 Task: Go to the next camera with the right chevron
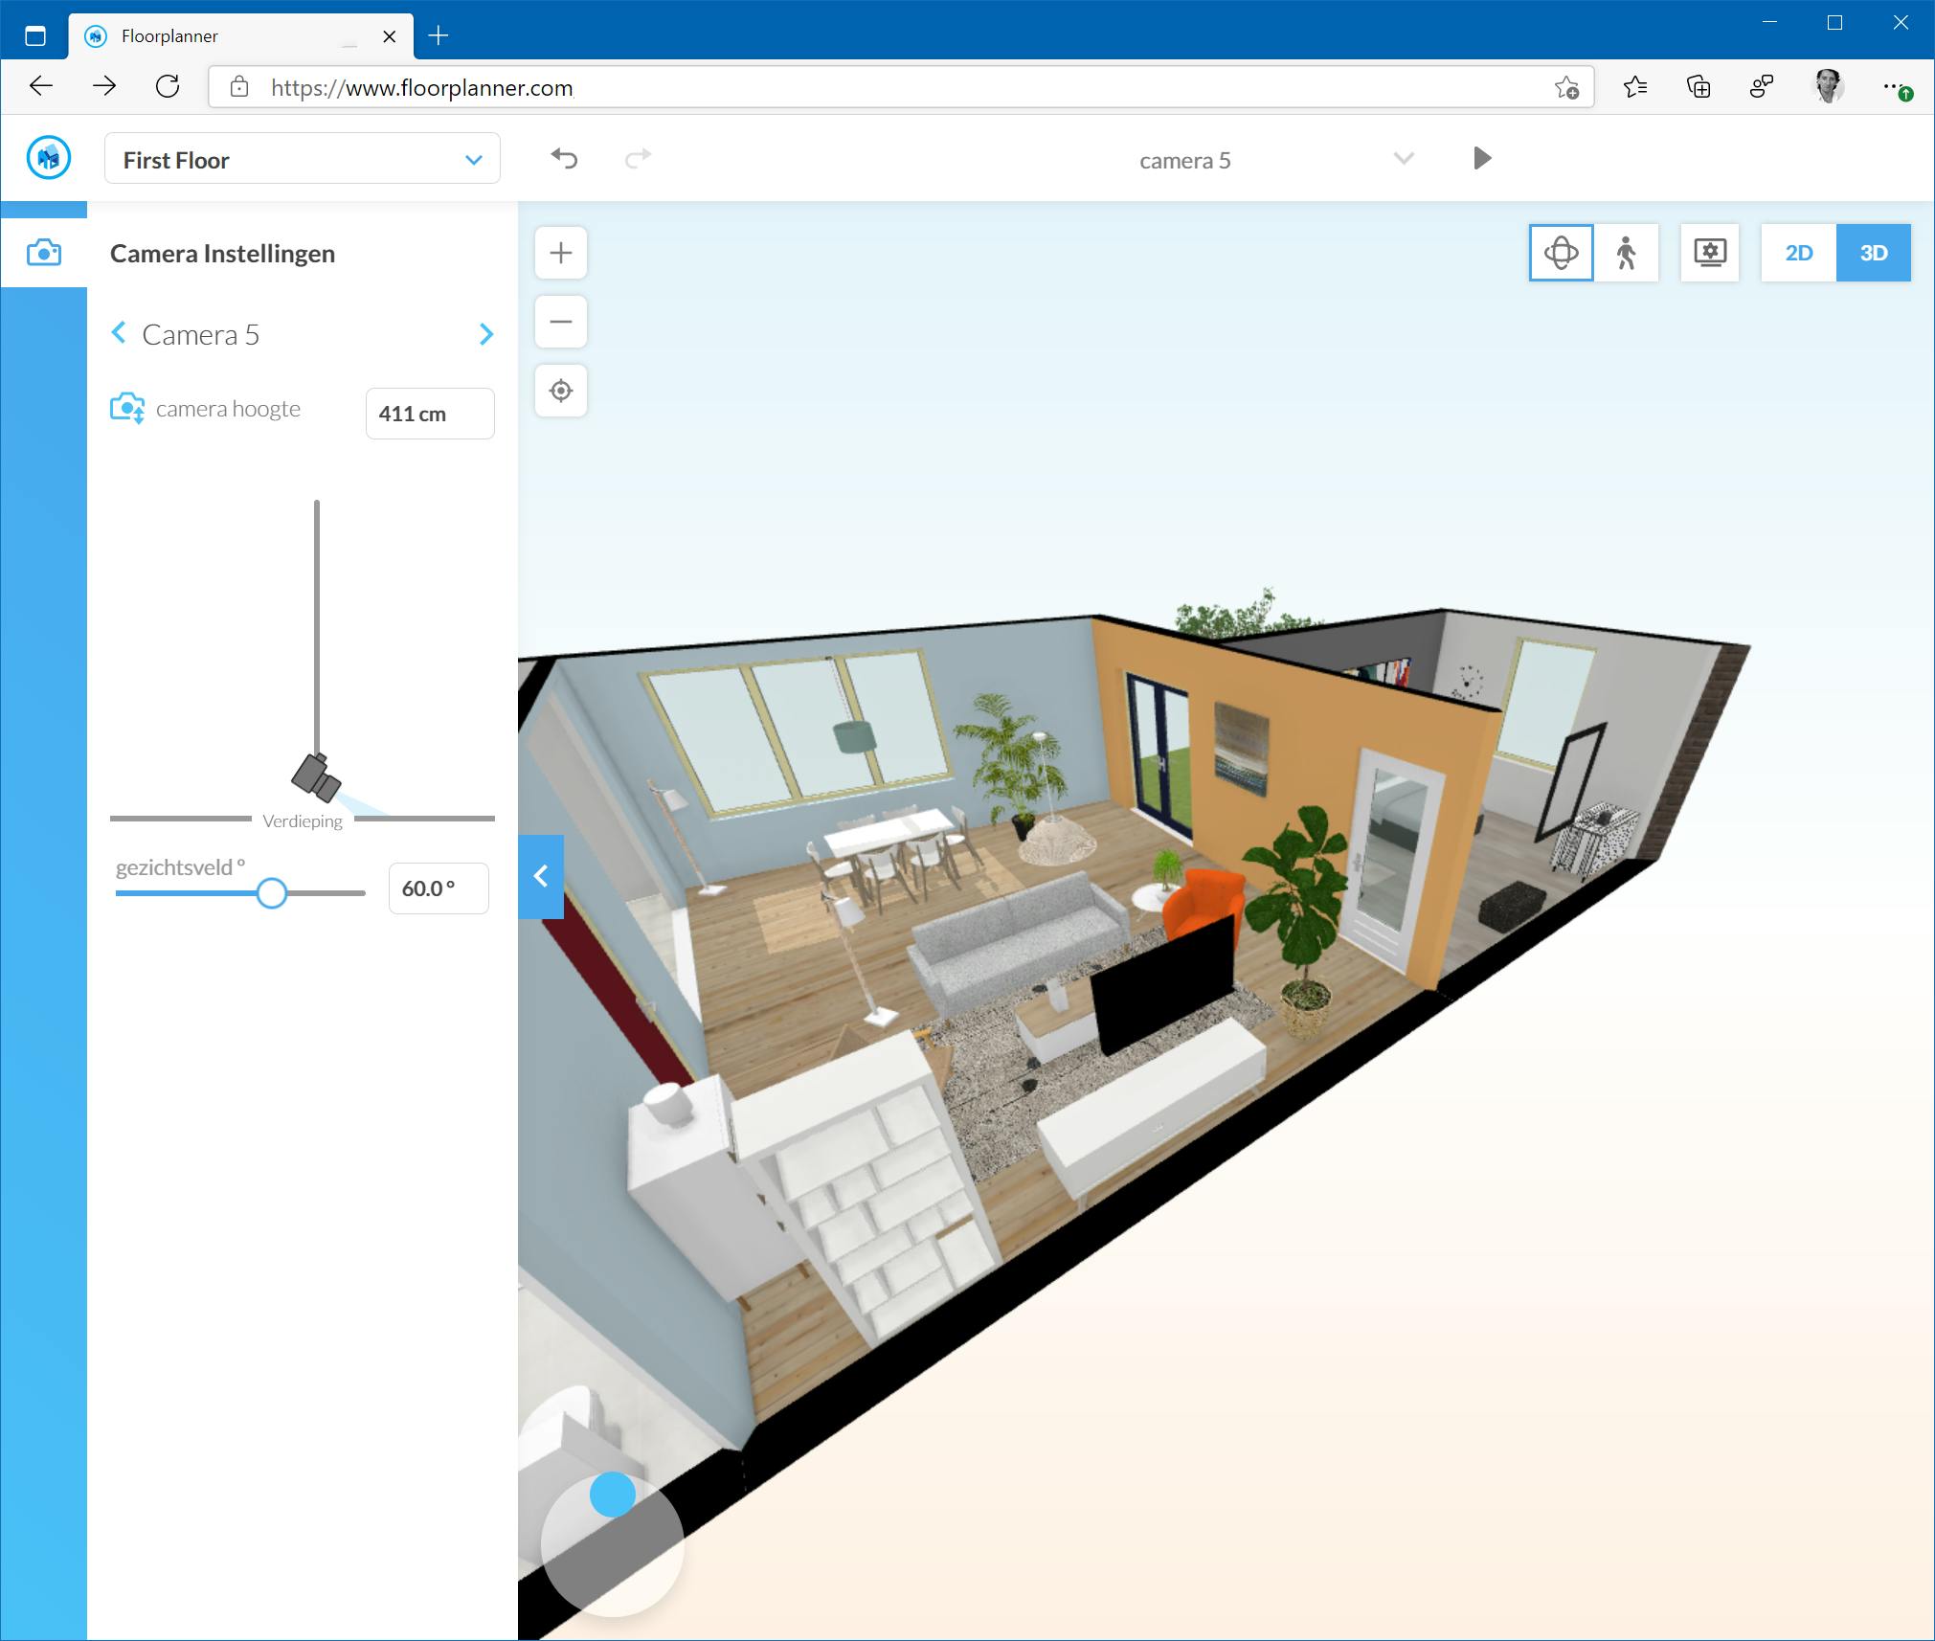pyautogui.click(x=485, y=334)
